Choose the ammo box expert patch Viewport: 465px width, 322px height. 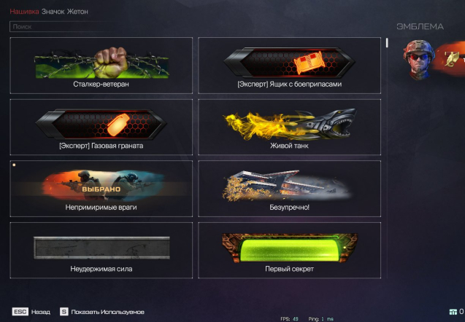tap(289, 66)
